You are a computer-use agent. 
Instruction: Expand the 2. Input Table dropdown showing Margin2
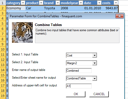point(95,63)
